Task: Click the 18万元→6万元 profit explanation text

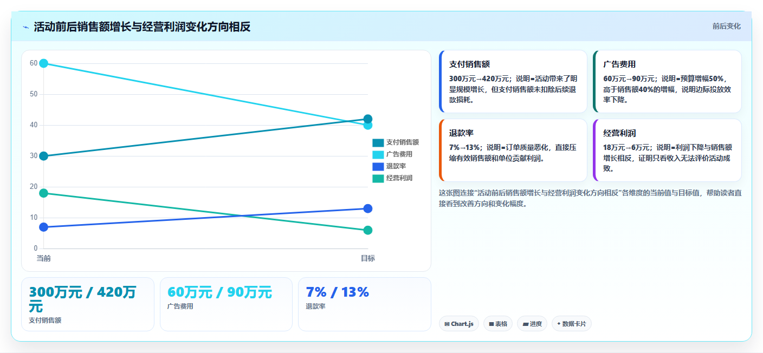Action: click(x=668, y=158)
